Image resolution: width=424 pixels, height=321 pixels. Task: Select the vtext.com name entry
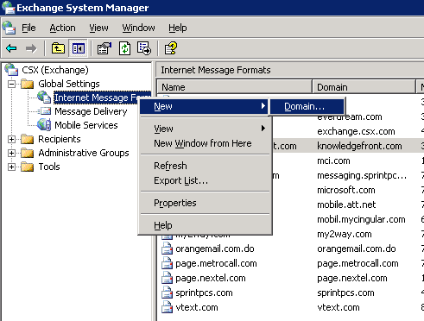pos(197,307)
